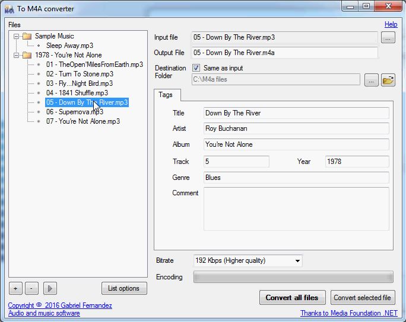Image resolution: width=406 pixels, height=322 pixels.
Task: Open the Help link
Action: [x=391, y=24]
